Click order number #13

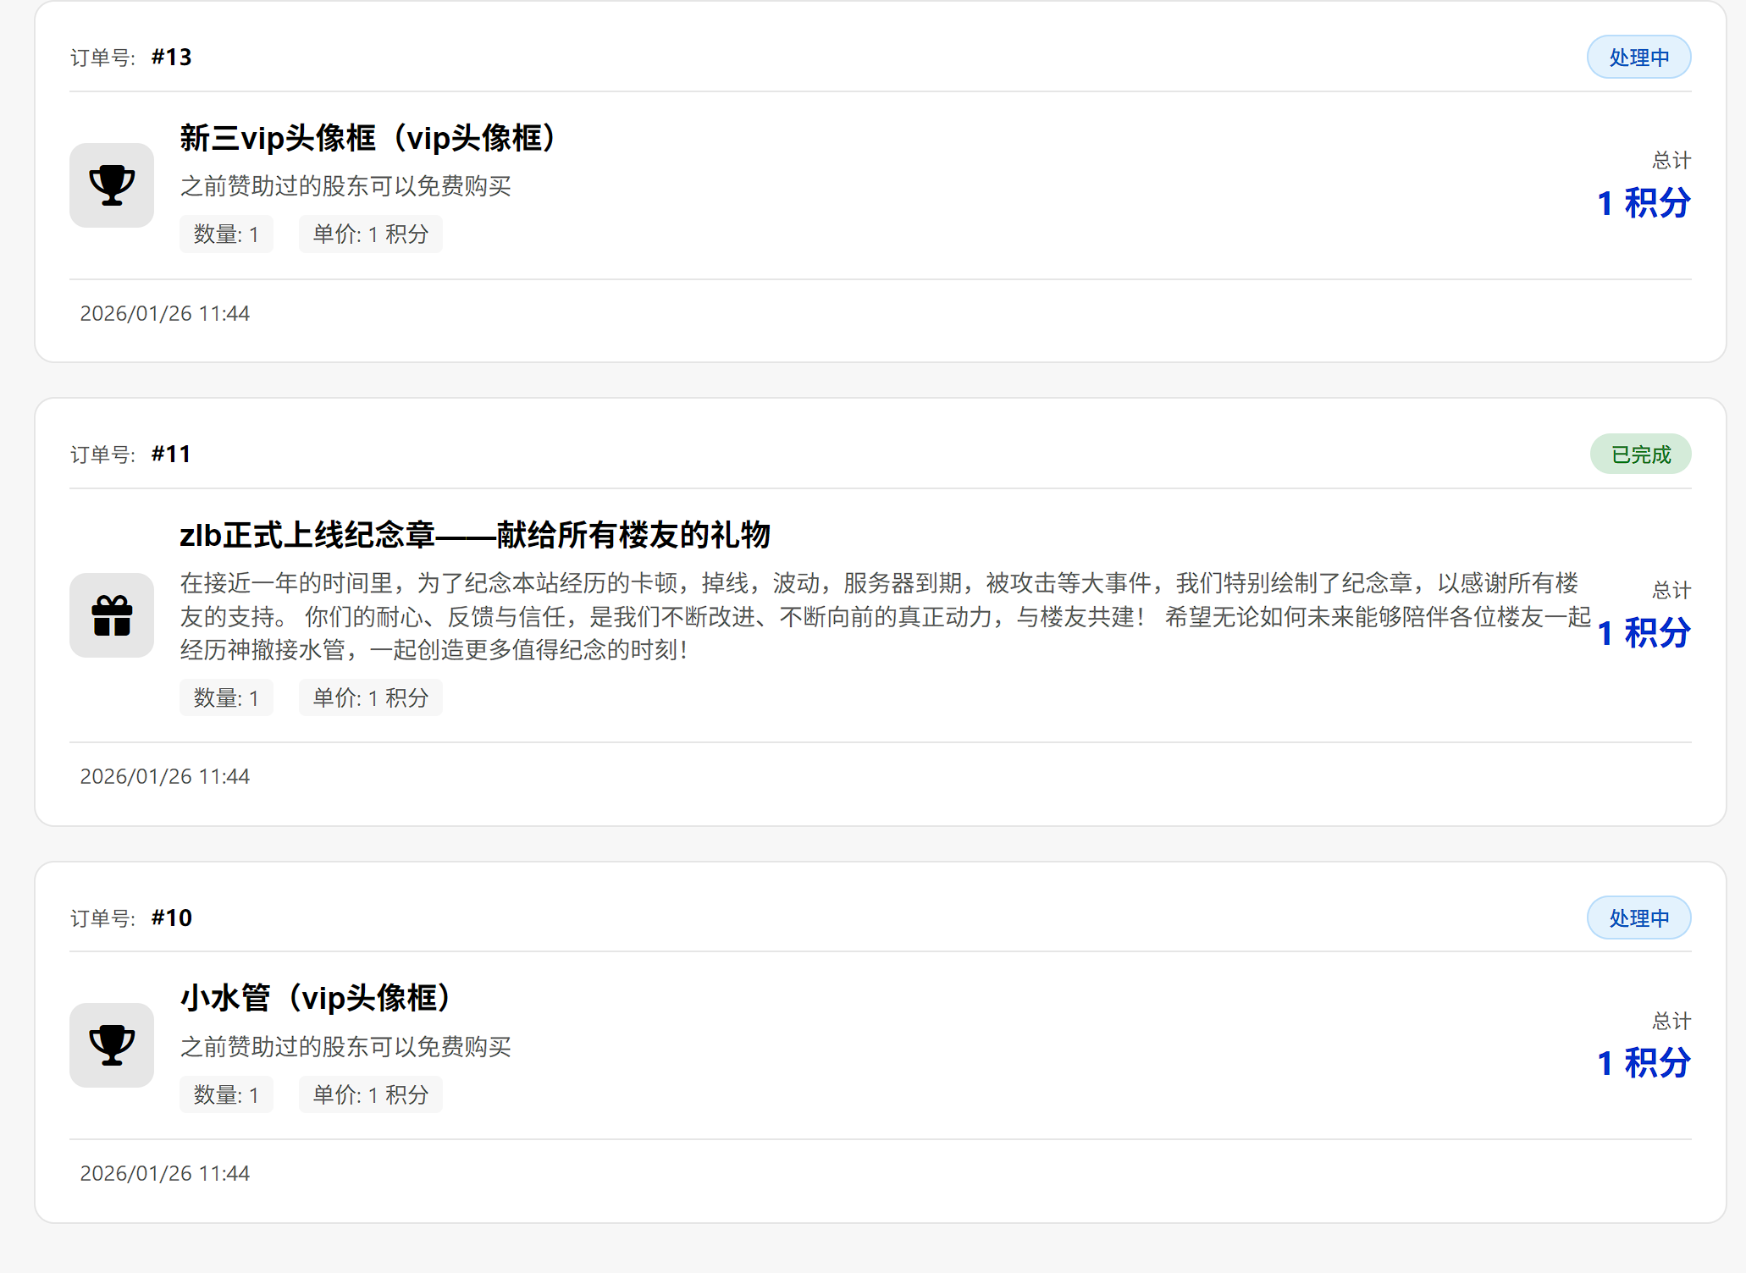point(171,58)
